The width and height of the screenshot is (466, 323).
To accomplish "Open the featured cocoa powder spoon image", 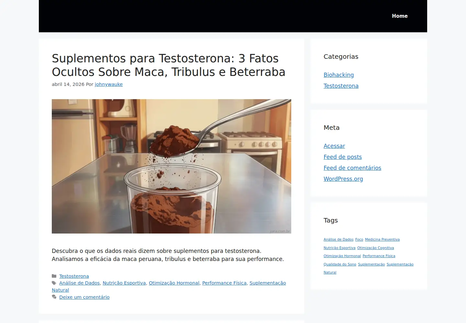I will [x=172, y=166].
